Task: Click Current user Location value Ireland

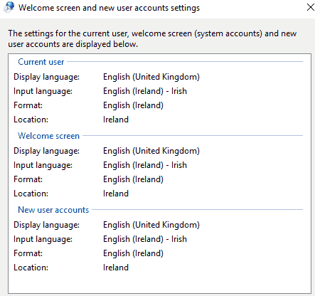Action: click(116, 120)
